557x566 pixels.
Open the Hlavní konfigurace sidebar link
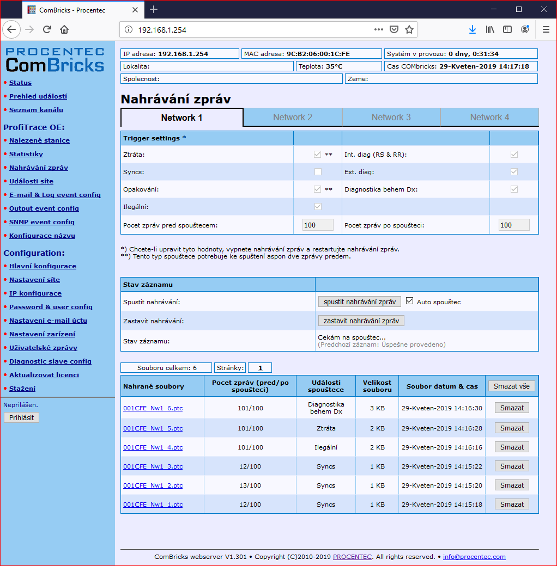(43, 266)
